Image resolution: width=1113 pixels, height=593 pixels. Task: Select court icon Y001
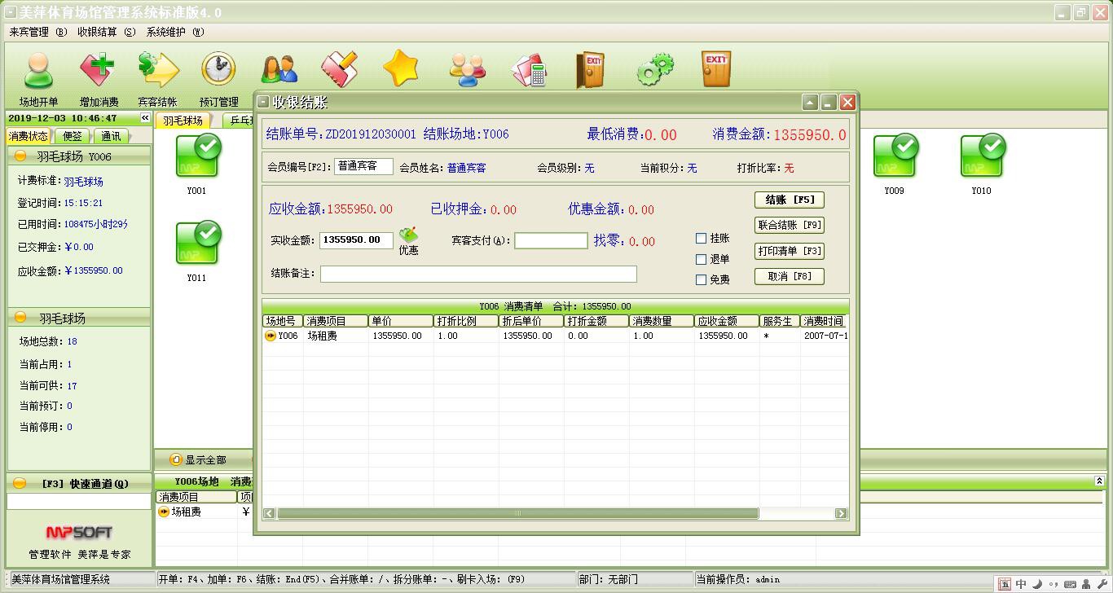click(197, 156)
